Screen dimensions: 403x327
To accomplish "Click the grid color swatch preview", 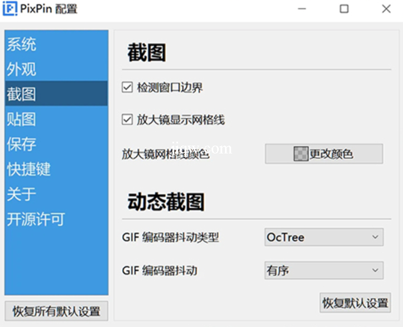I will (301, 154).
